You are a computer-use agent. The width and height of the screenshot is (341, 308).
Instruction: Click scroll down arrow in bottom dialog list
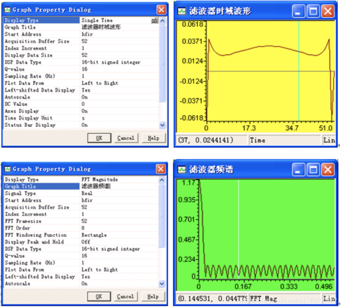point(162,284)
